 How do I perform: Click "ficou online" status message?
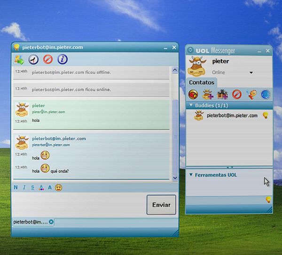click(x=71, y=89)
